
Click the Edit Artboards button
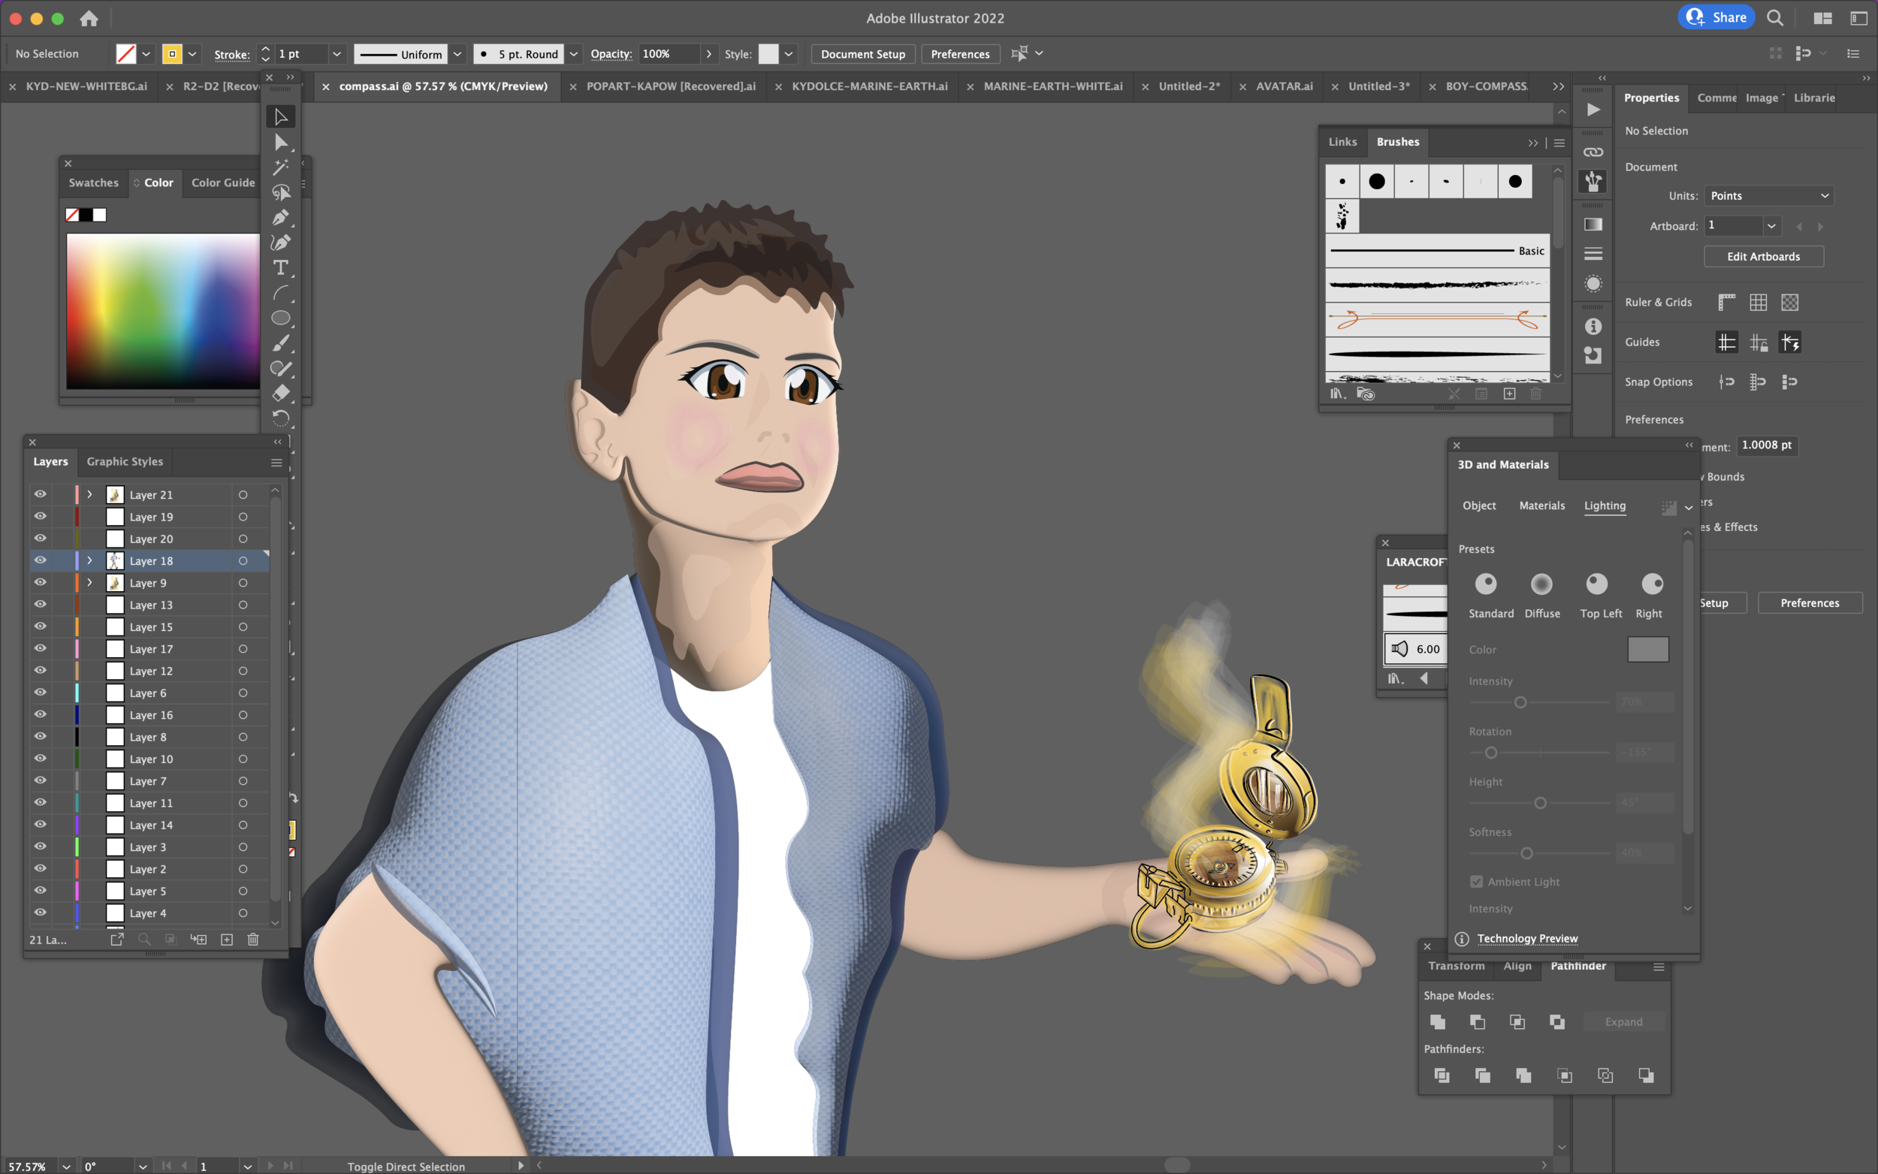1763,256
